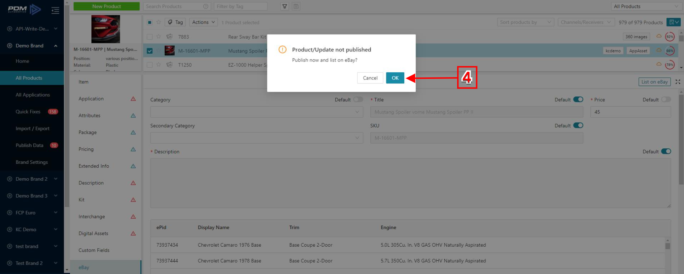
Task: Click the hamburger menu collapse icon
Action: click(x=55, y=10)
